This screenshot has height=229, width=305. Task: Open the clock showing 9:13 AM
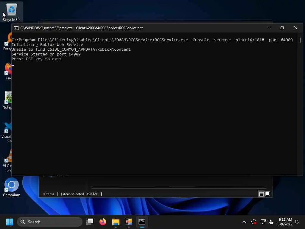point(285,222)
